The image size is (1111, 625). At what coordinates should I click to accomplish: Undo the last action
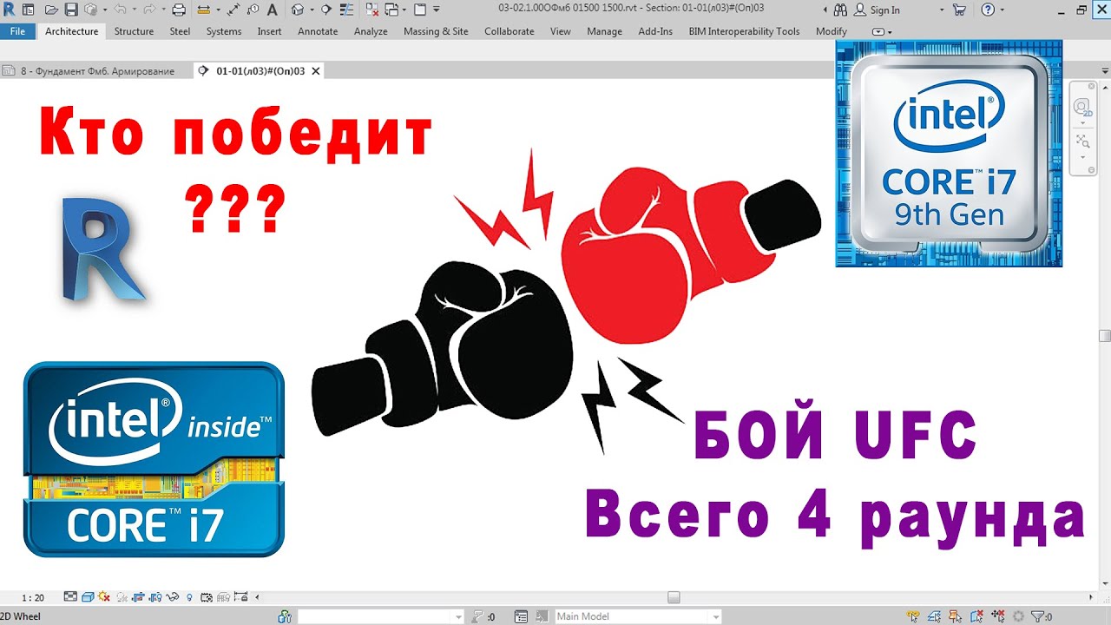(120, 10)
